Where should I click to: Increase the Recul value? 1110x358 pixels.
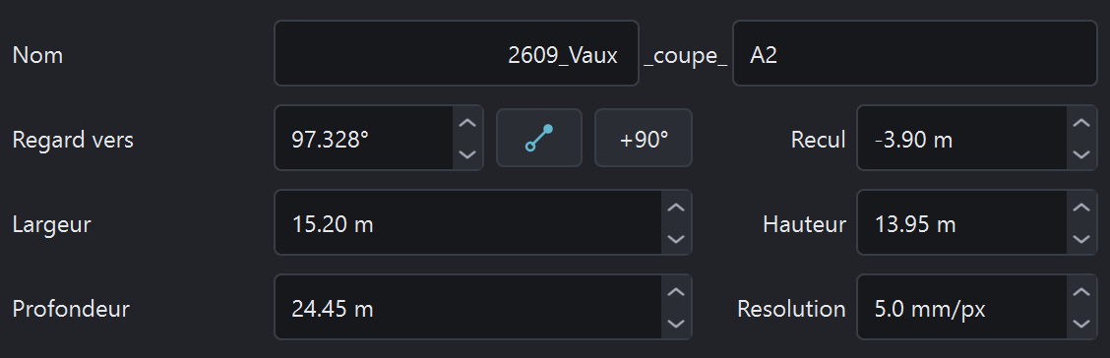(1081, 123)
